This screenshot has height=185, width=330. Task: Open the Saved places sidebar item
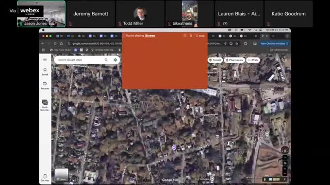pyautogui.click(x=45, y=71)
